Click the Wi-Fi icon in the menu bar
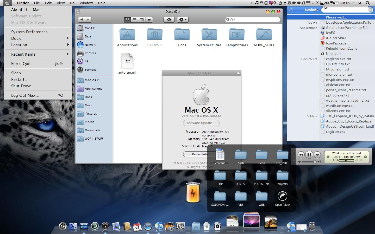 point(261,3)
